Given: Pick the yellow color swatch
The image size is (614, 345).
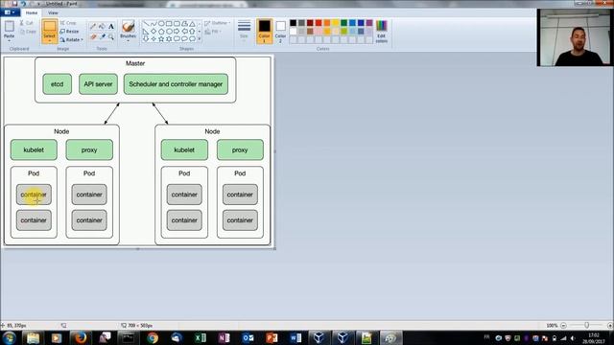Looking at the screenshot, I should tap(336, 23).
